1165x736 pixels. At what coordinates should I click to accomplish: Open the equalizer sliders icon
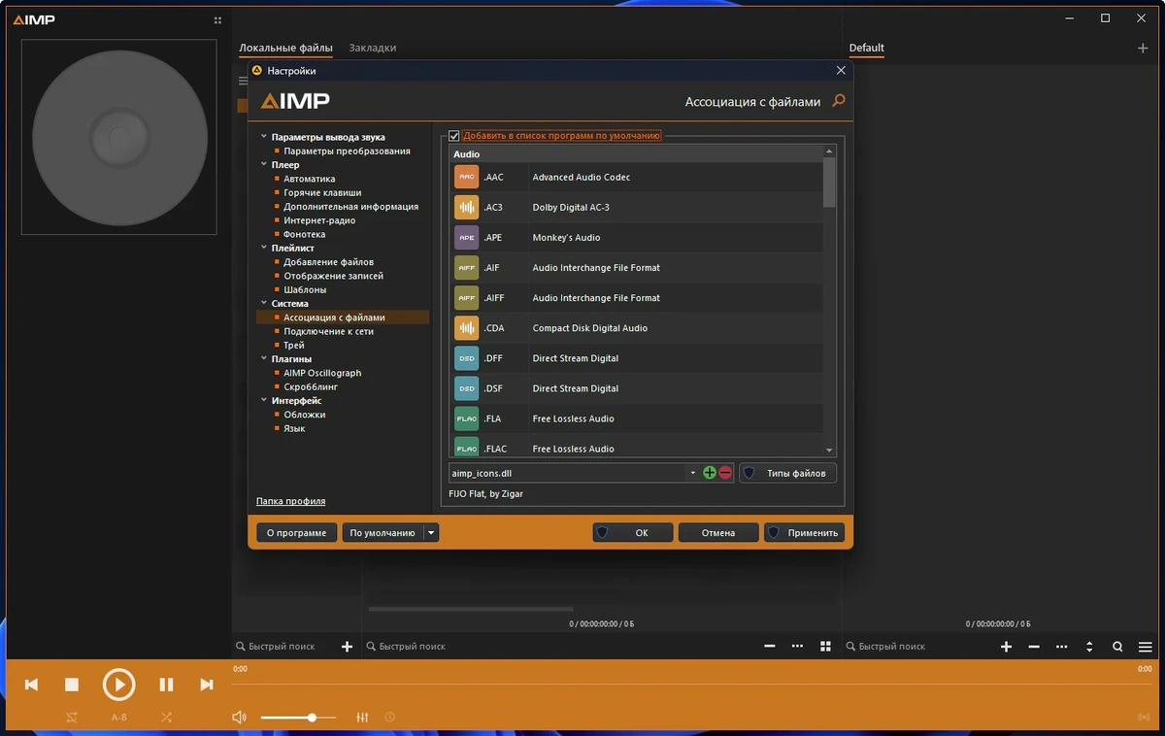point(362,718)
